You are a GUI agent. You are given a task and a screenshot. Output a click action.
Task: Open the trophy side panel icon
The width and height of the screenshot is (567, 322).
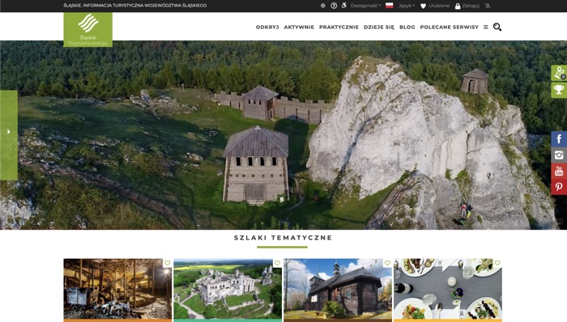pos(559,90)
